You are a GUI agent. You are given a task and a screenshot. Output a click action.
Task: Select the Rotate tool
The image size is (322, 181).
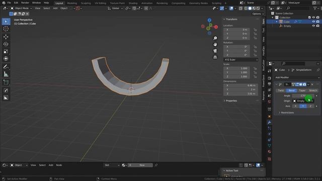[6, 44]
